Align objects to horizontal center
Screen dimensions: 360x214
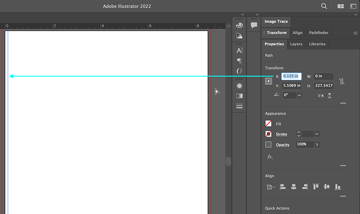click(x=294, y=187)
